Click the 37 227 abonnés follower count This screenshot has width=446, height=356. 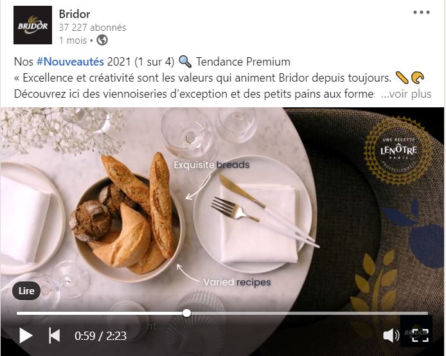click(x=93, y=28)
